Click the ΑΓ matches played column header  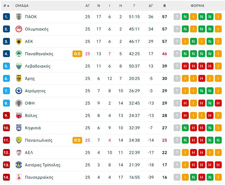point(88,5)
